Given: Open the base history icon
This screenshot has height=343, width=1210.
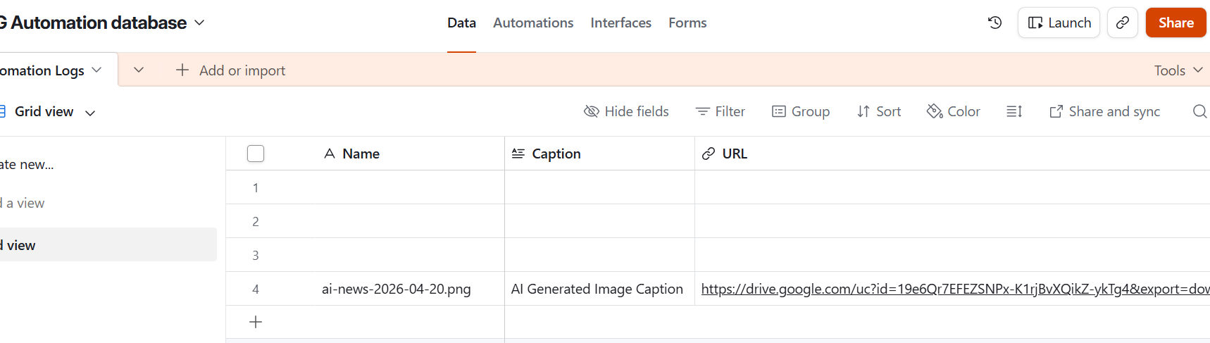Looking at the screenshot, I should 994,23.
